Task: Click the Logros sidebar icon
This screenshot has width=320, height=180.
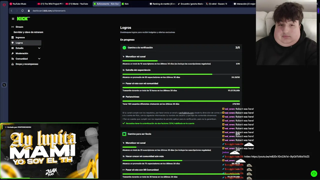Action: [x=12, y=43]
